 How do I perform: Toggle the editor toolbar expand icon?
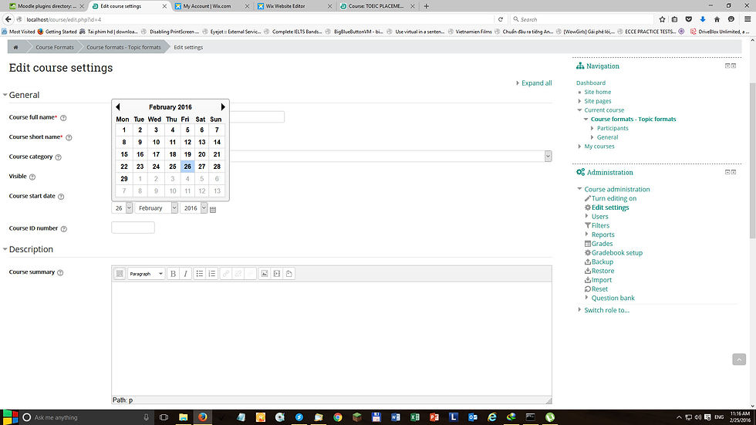[120, 274]
